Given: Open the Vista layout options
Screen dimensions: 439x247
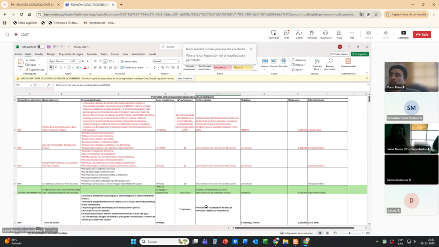Looking at the screenshot, I should [339, 34].
